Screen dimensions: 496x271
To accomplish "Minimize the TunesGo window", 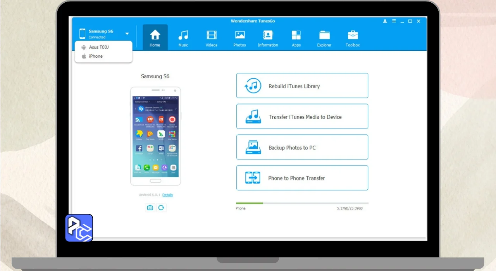I will pos(402,22).
